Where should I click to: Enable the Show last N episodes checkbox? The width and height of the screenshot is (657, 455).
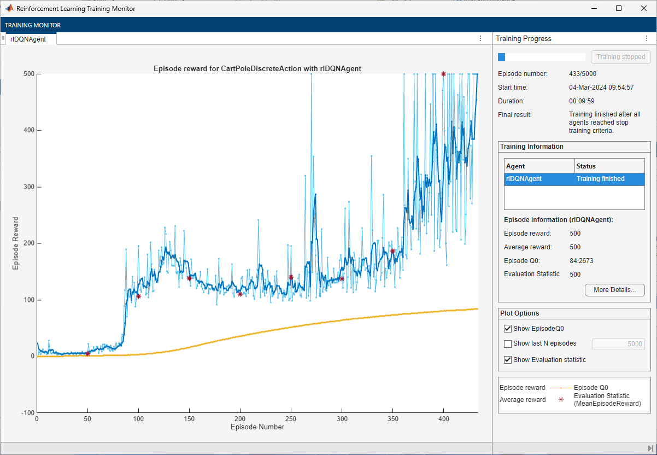click(x=508, y=344)
